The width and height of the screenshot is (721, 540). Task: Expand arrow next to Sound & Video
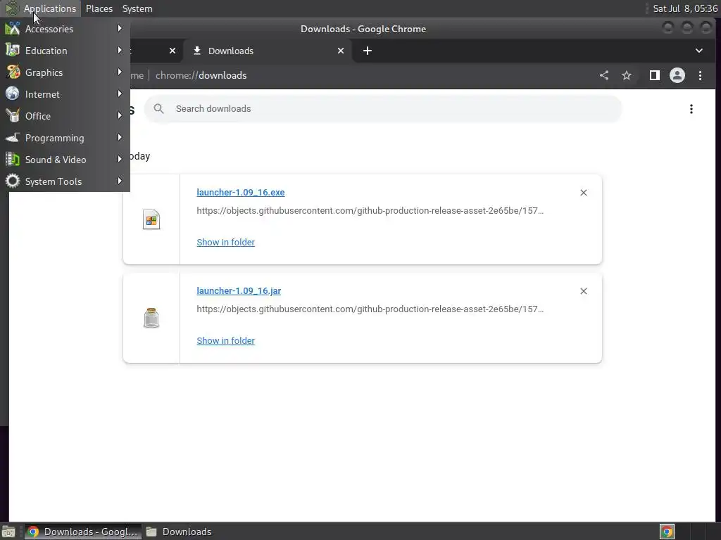point(120,160)
